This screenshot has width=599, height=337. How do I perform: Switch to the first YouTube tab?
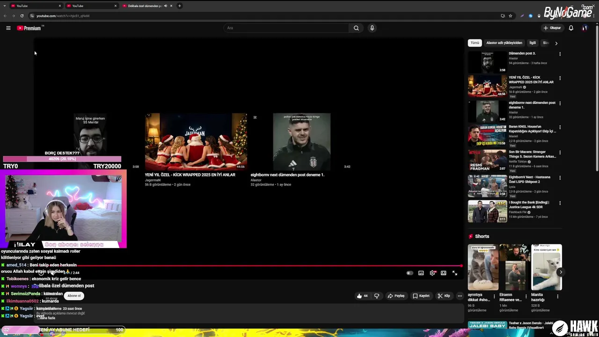37,6
